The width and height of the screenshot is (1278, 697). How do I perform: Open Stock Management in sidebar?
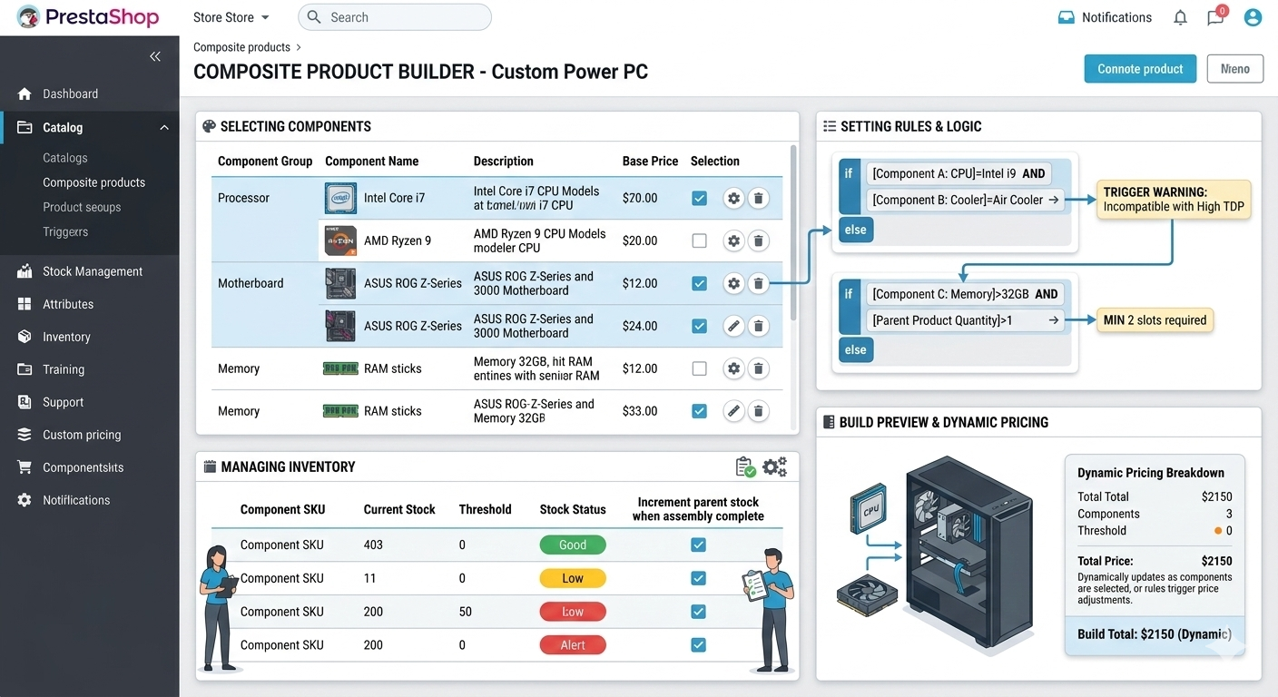[x=93, y=271]
